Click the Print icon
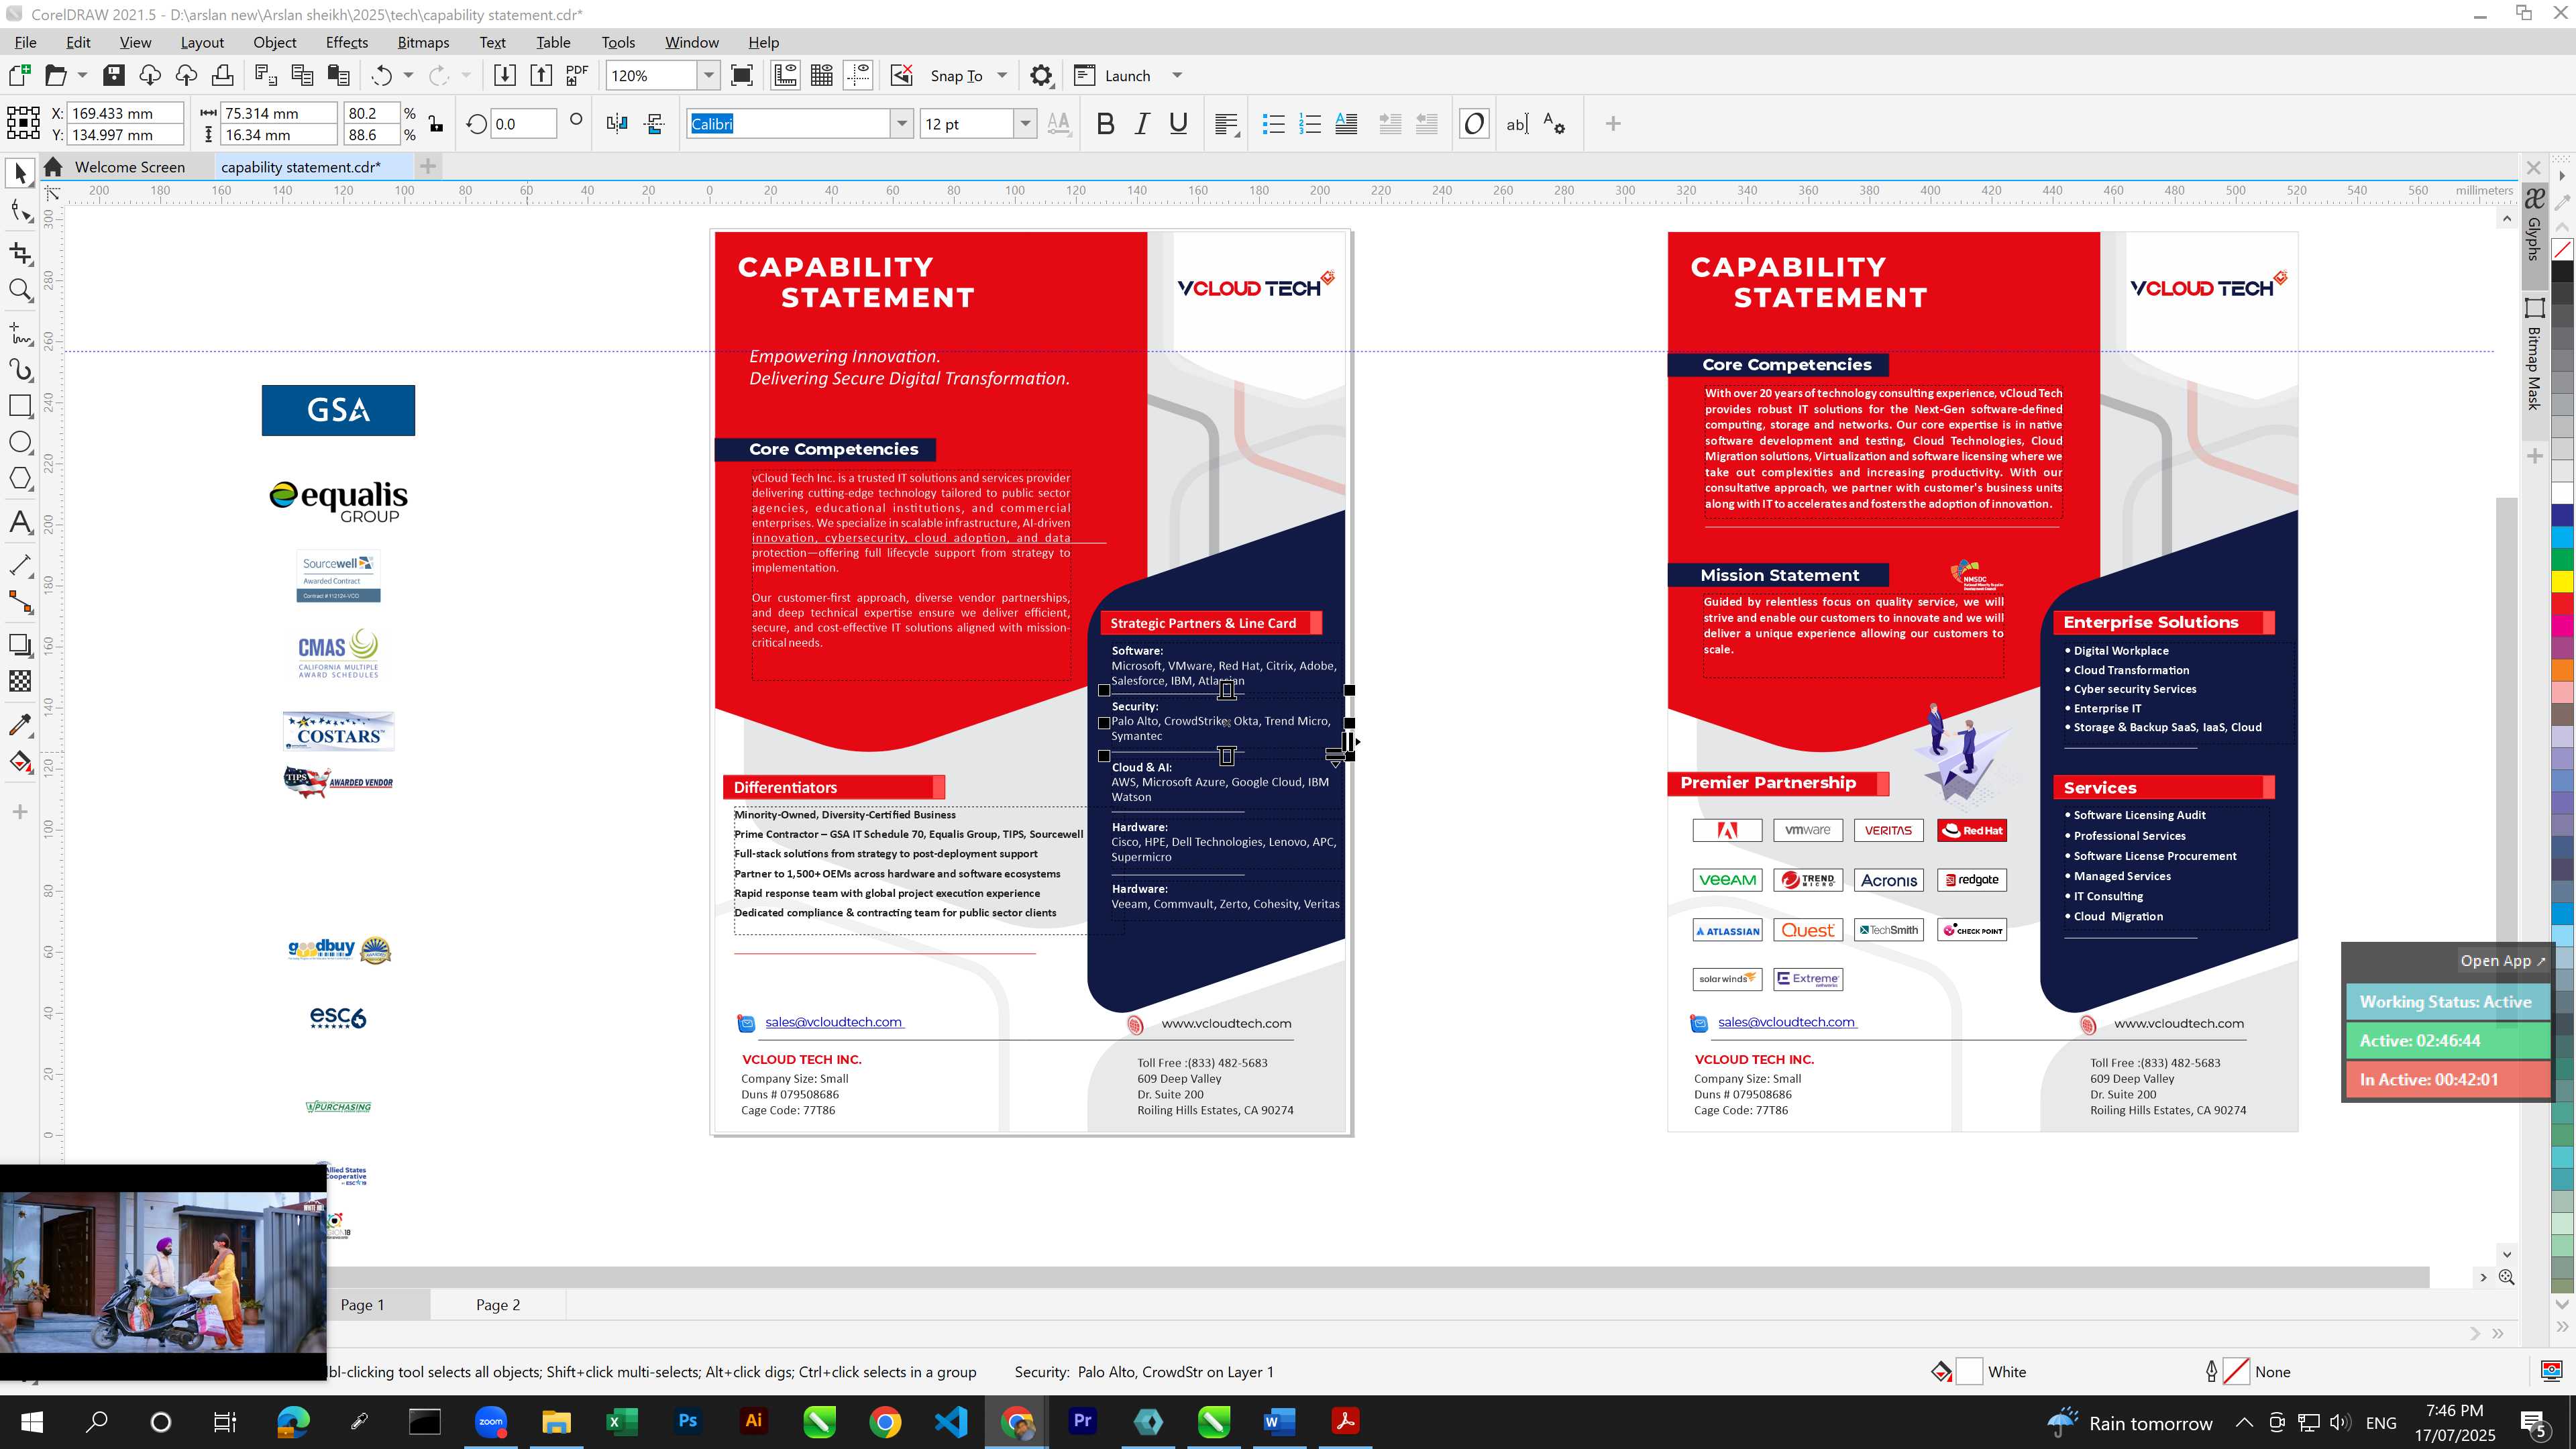2576x1449 pixels. [222, 75]
